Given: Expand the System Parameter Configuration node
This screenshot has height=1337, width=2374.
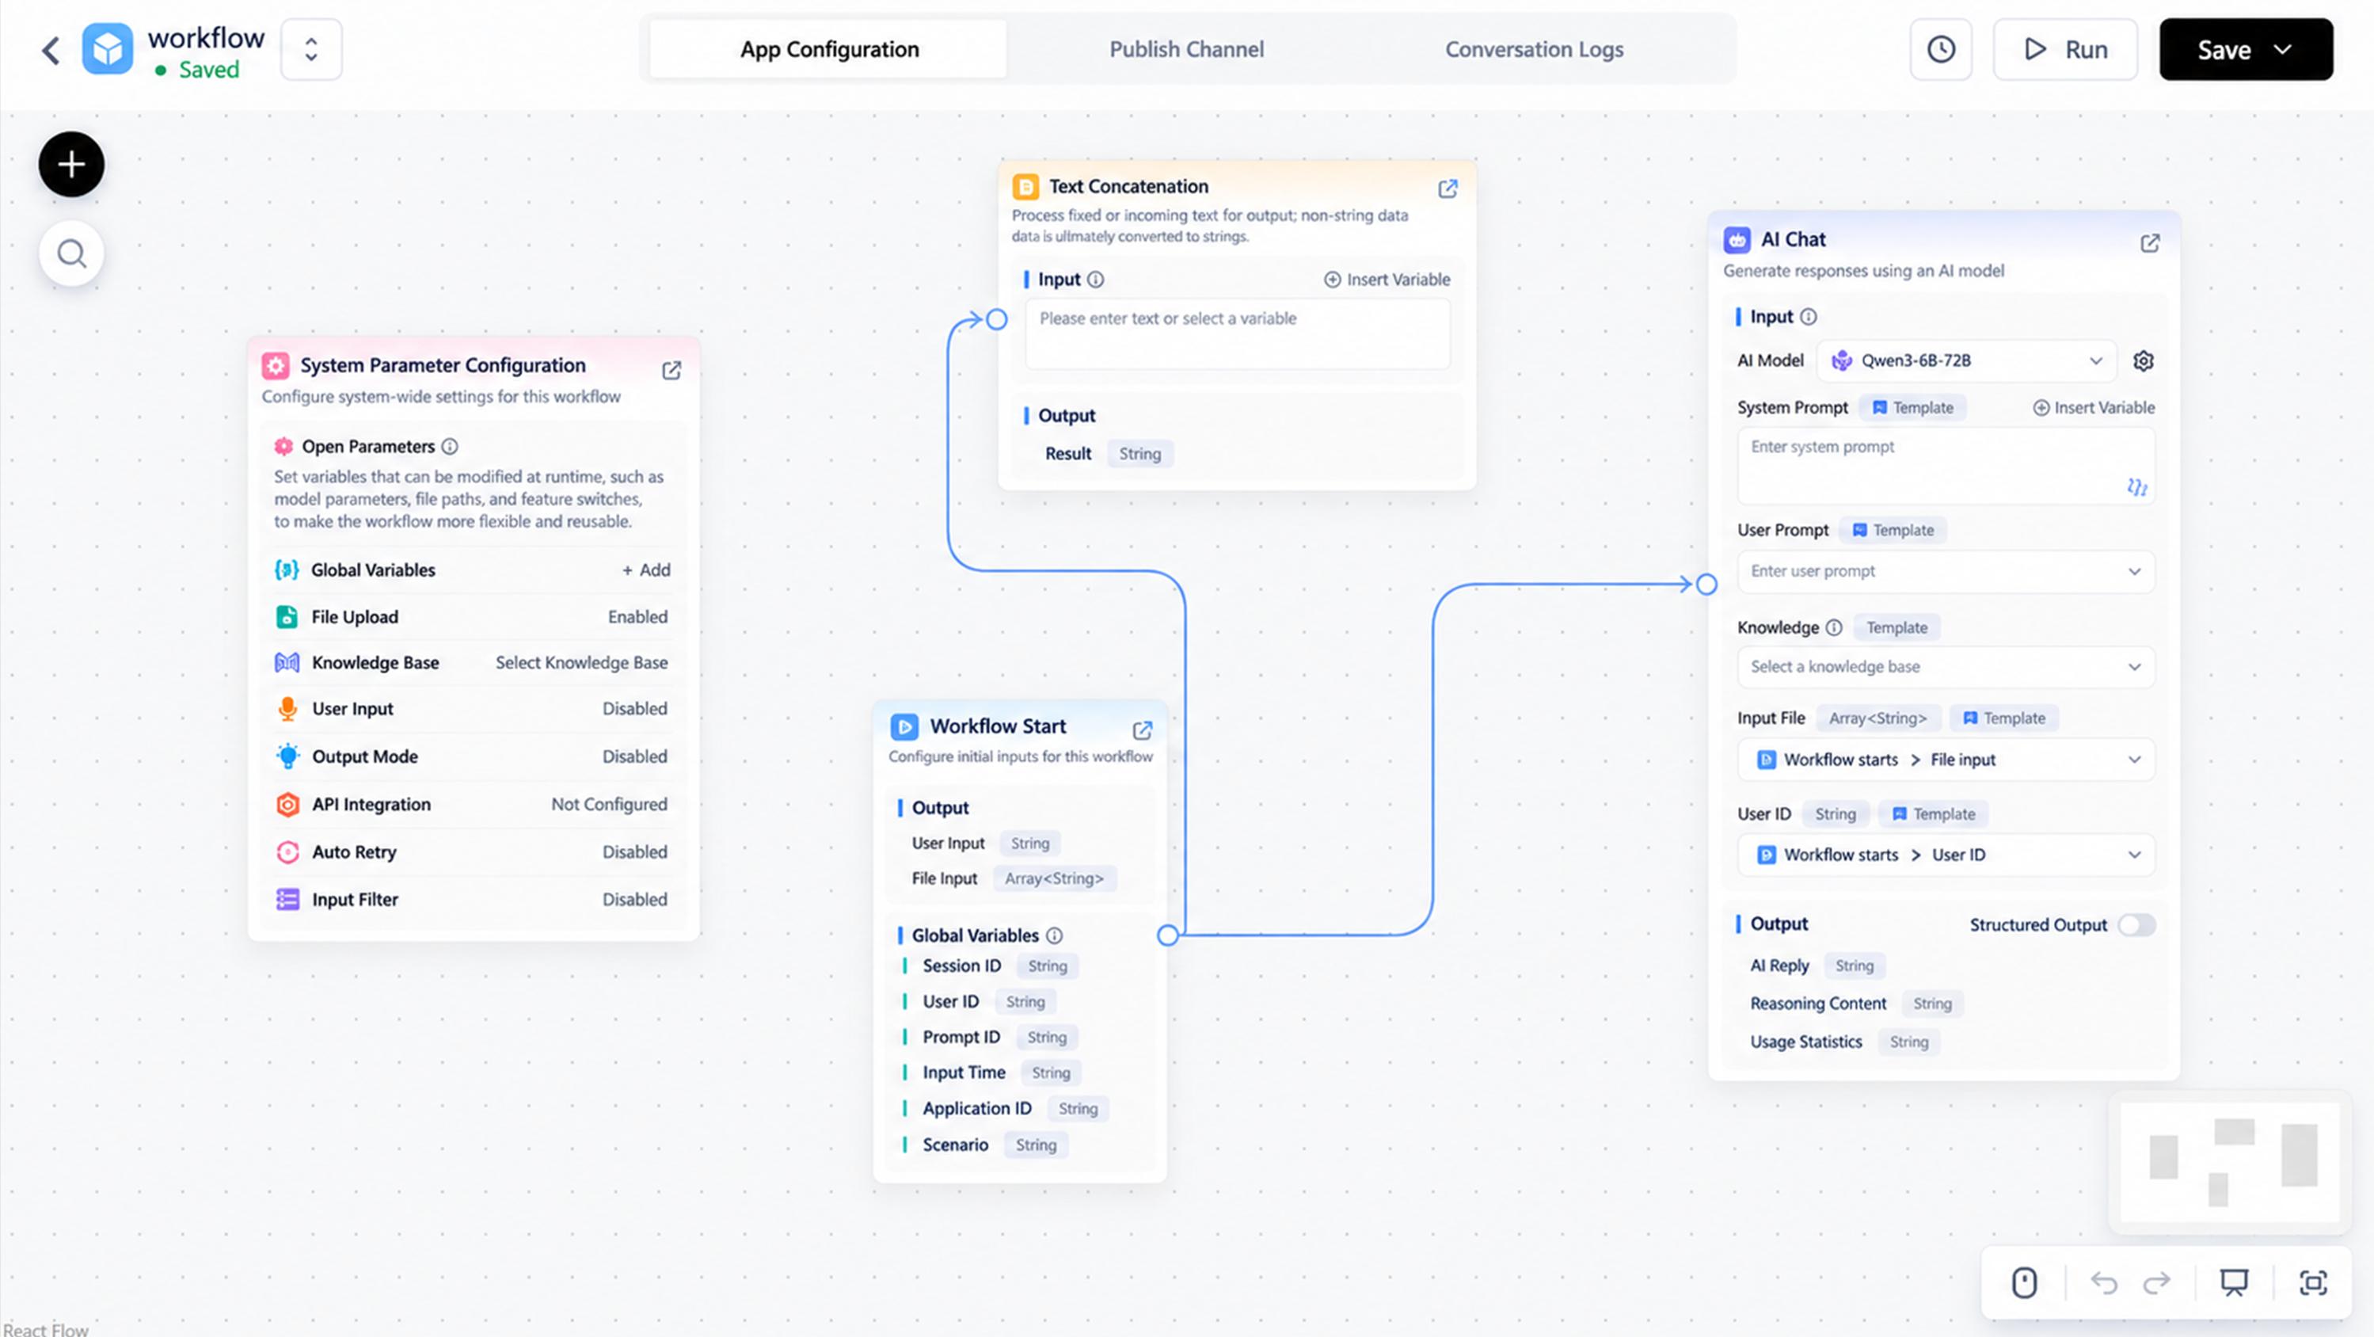Looking at the screenshot, I should [x=671, y=370].
